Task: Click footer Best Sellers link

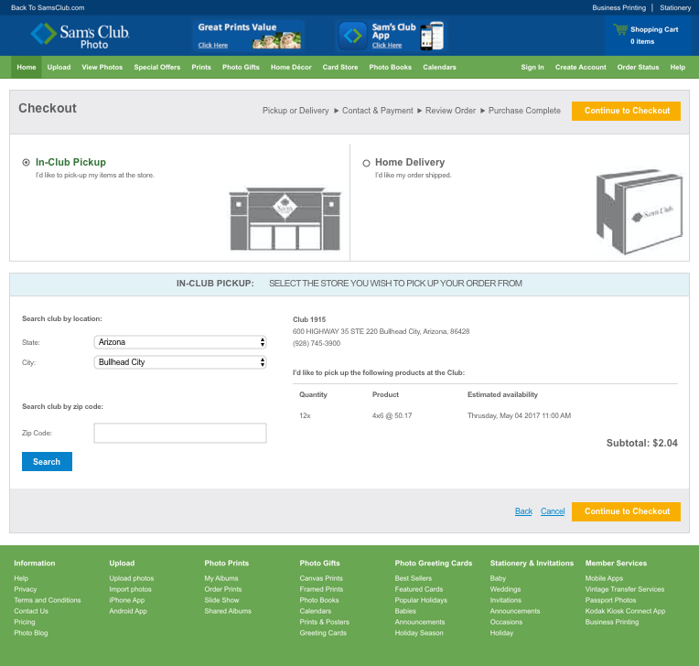Action: click(x=414, y=578)
